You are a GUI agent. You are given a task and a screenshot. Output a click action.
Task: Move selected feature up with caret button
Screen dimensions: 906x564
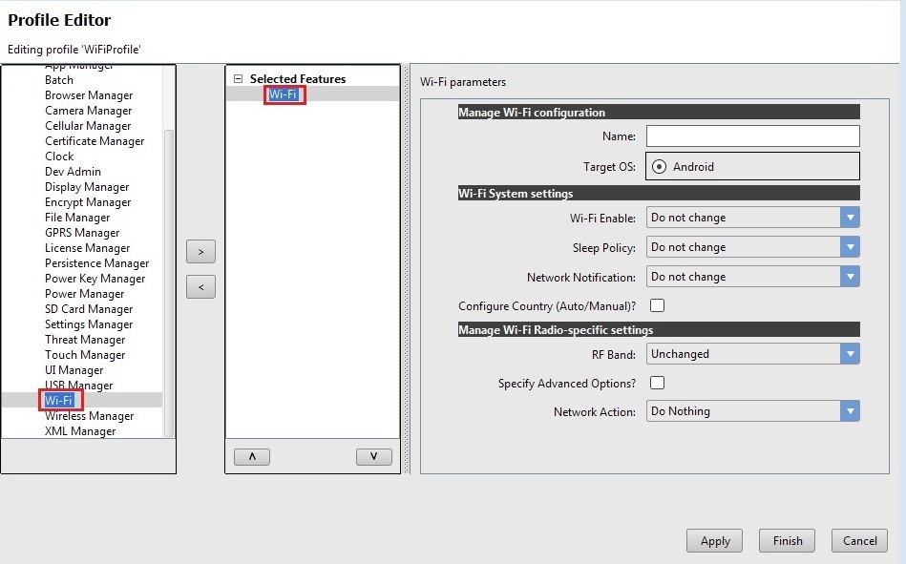[x=251, y=456]
